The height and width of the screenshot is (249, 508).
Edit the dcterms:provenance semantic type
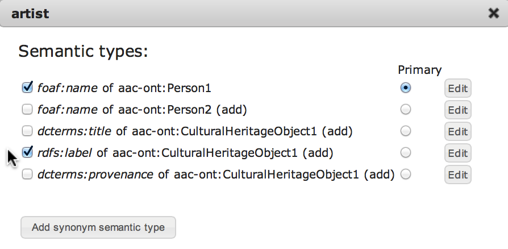coord(457,175)
